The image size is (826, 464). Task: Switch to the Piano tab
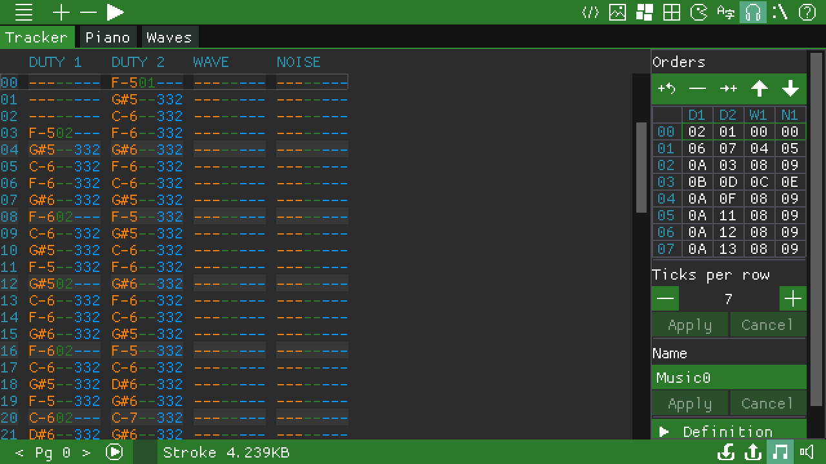coord(108,37)
